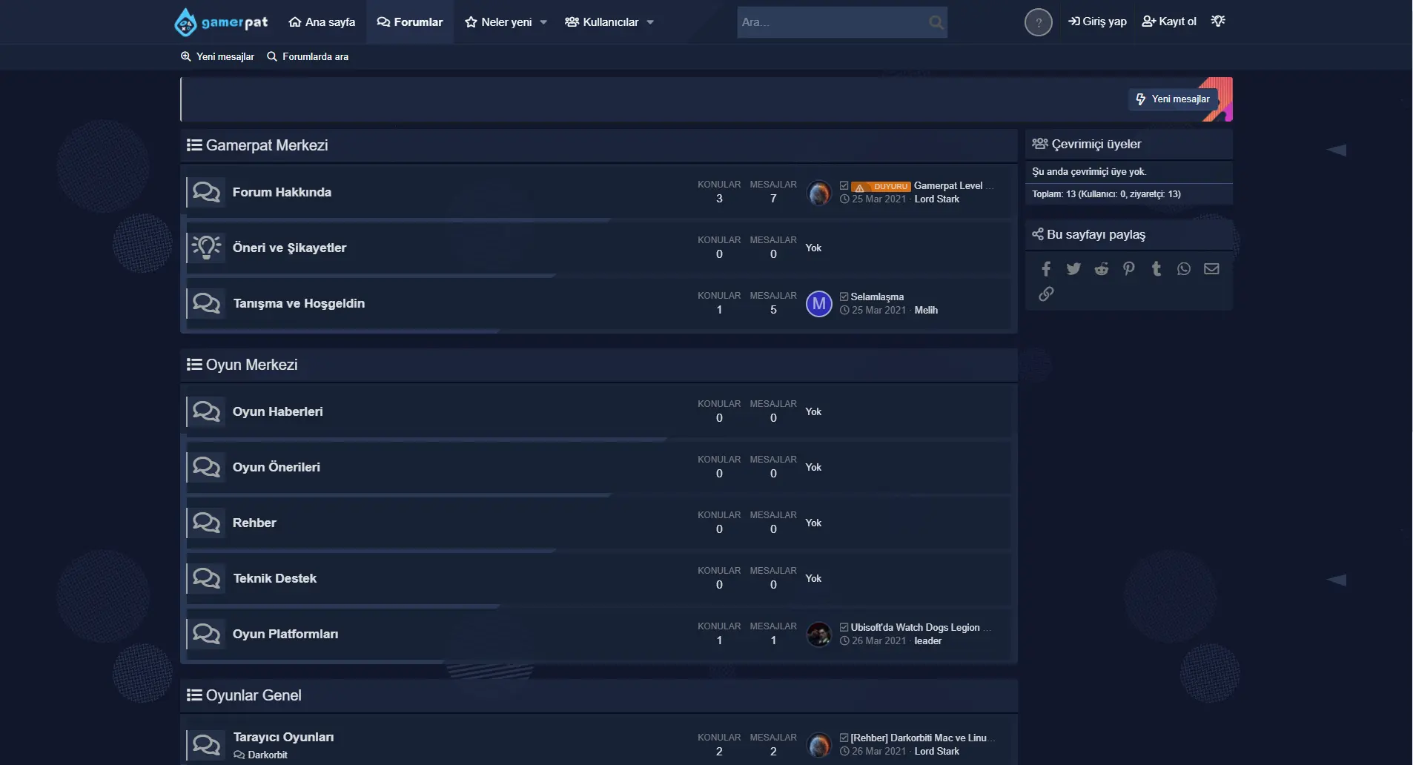Click Teknik Destek forum icon

pos(206,578)
